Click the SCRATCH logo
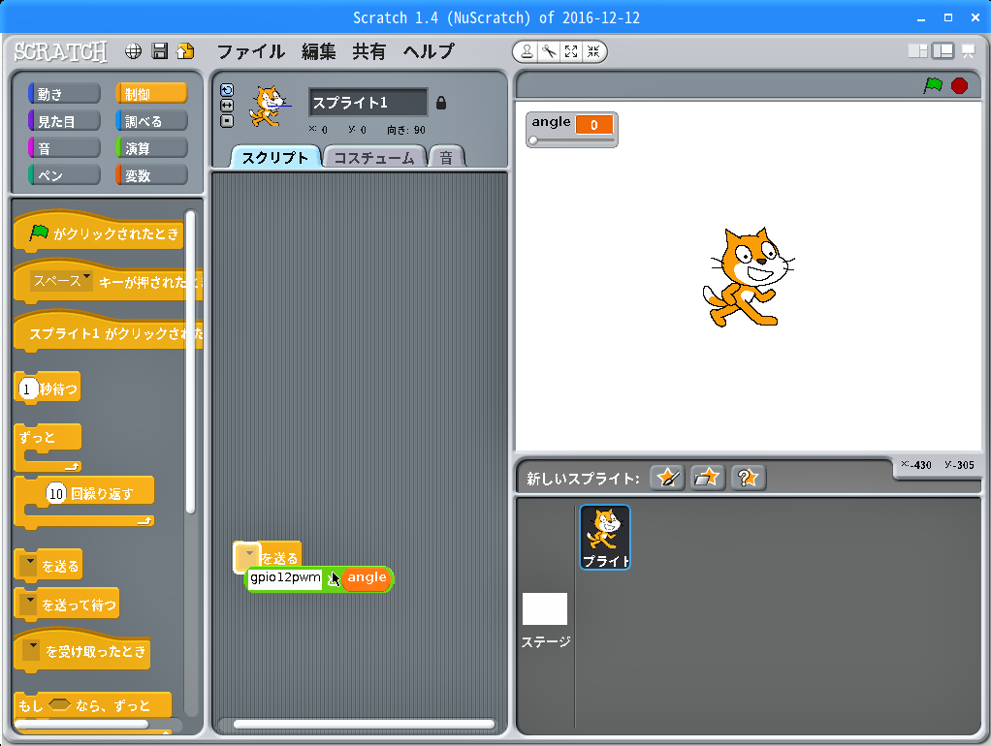 pos(61,51)
